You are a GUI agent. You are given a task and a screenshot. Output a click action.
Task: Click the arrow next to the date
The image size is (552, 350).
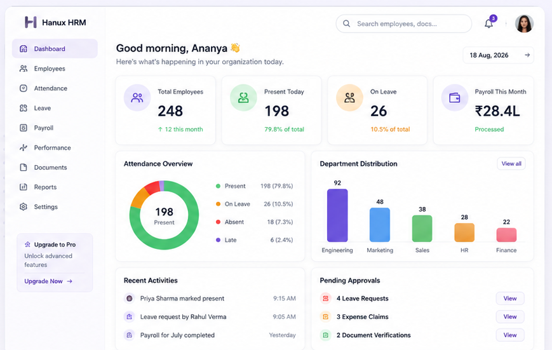[527, 55]
